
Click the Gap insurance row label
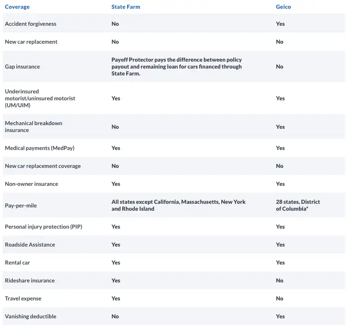[x=22, y=67]
